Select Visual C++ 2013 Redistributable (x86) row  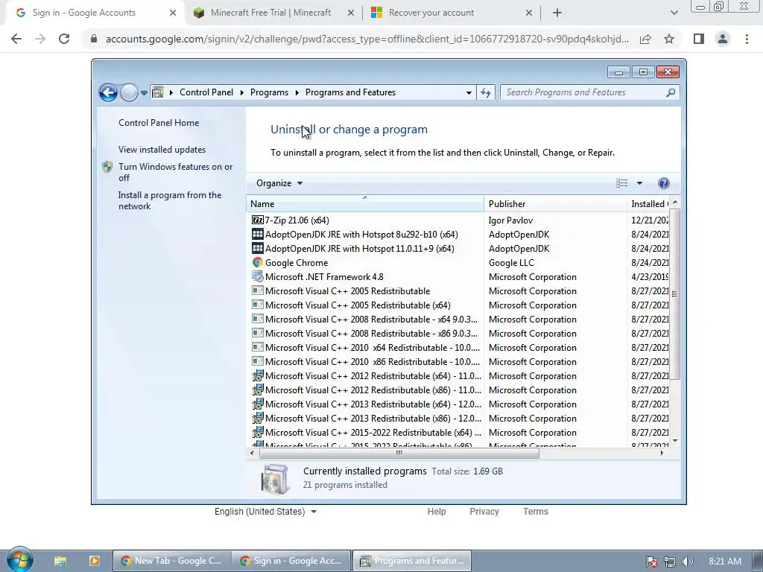pos(373,419)
